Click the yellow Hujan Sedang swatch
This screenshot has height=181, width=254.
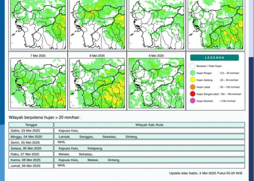coord(193,80)
